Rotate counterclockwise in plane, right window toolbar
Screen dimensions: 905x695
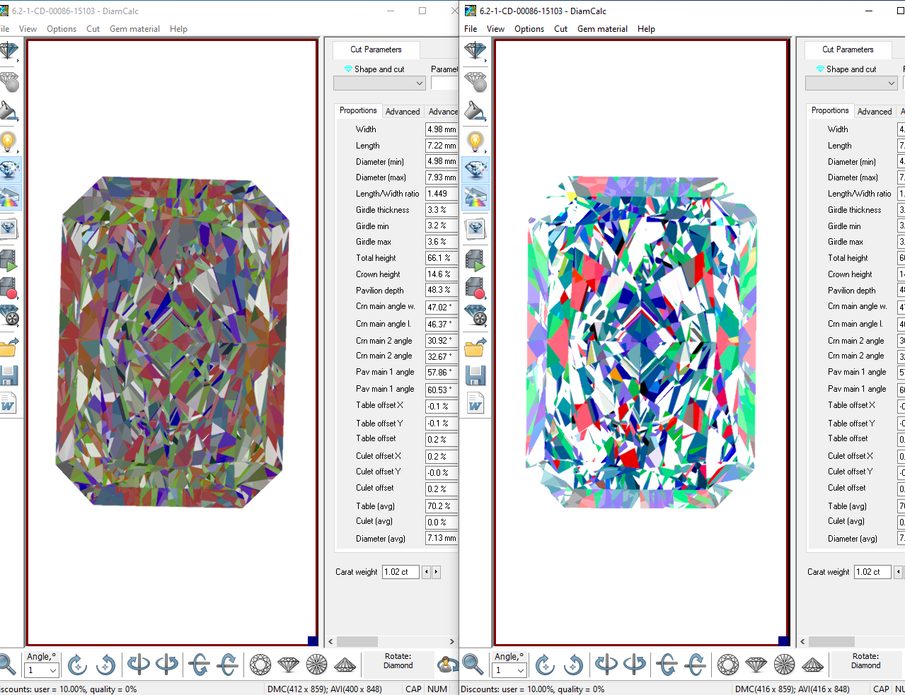point(573,665)
